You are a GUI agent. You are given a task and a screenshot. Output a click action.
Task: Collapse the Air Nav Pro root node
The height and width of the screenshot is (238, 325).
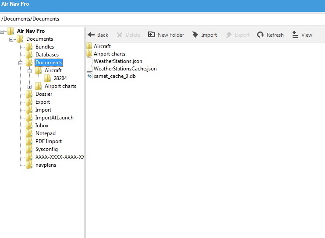2,31
